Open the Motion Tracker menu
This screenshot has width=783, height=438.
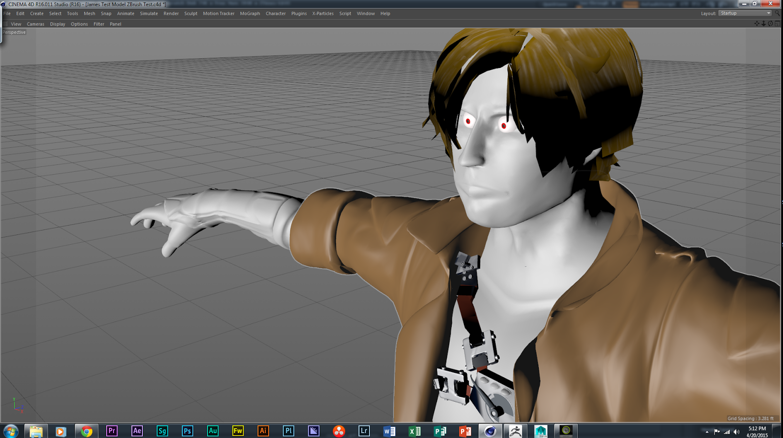(x=219, y=14)
